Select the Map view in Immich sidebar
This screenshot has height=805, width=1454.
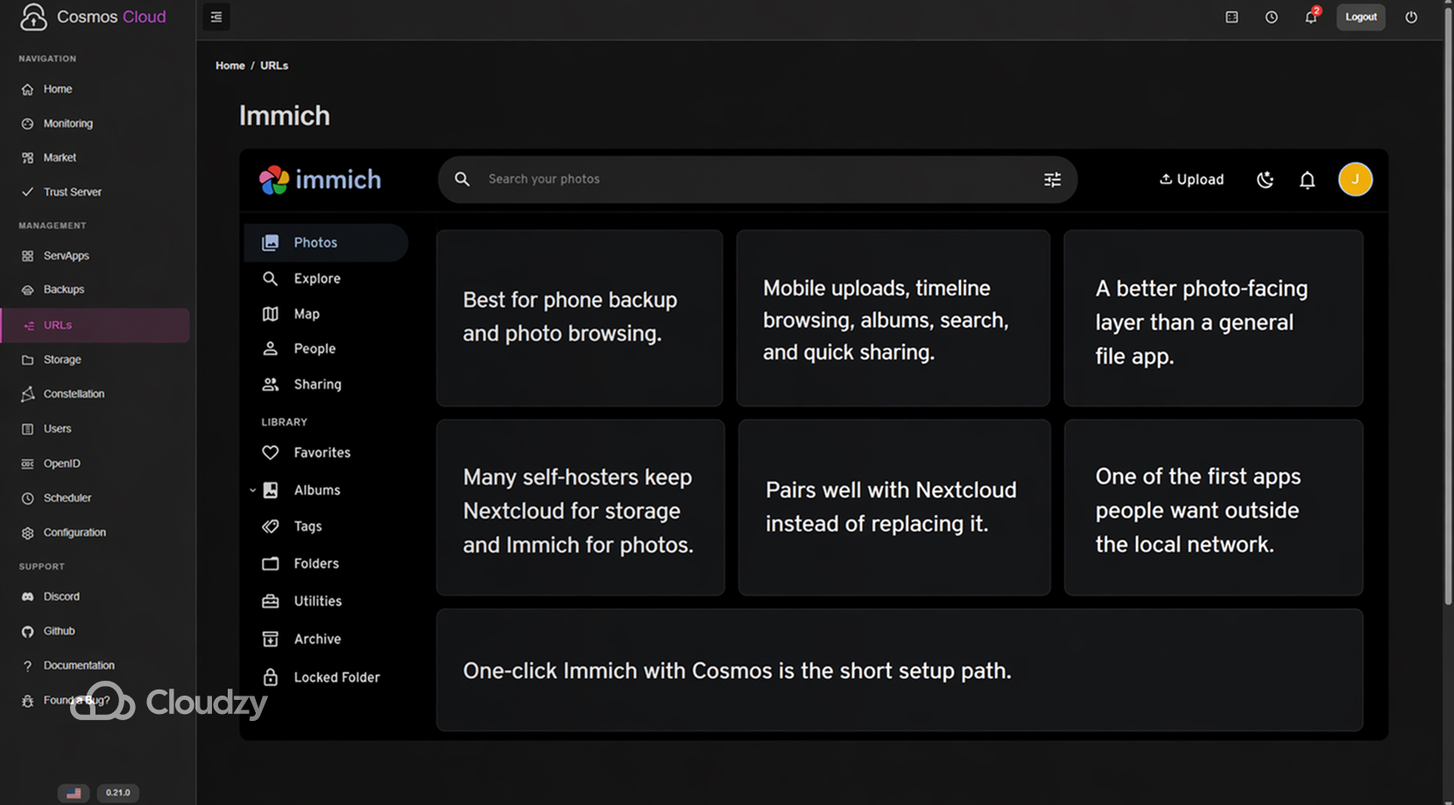[x=307, y=313]
